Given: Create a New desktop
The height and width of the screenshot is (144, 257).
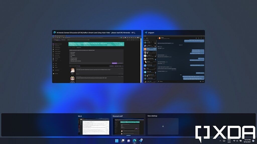Looking at the screenshot, I should tap(163, 126).
